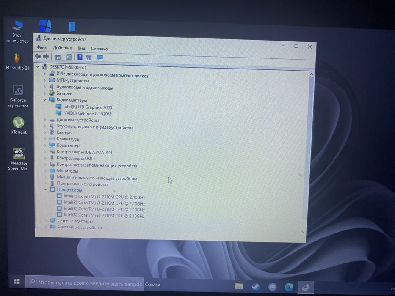The image size is (395, 296).
Task: Select the Программные устройства row
Action: (79, 184)
